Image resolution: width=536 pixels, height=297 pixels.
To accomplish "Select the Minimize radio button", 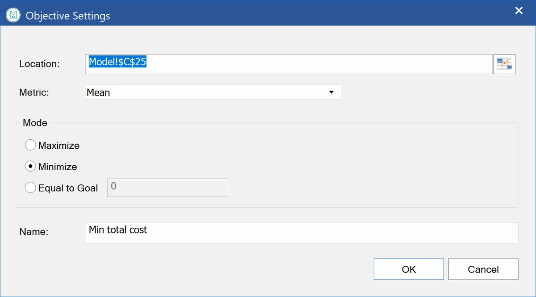I will 30,167.
